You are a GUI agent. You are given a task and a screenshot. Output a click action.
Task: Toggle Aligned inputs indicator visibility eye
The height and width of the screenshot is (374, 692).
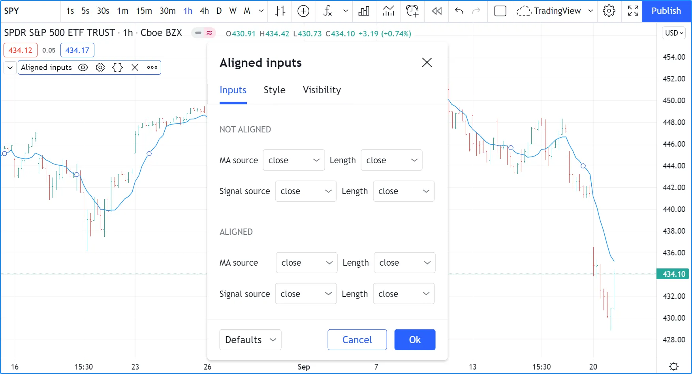point(83,68)
